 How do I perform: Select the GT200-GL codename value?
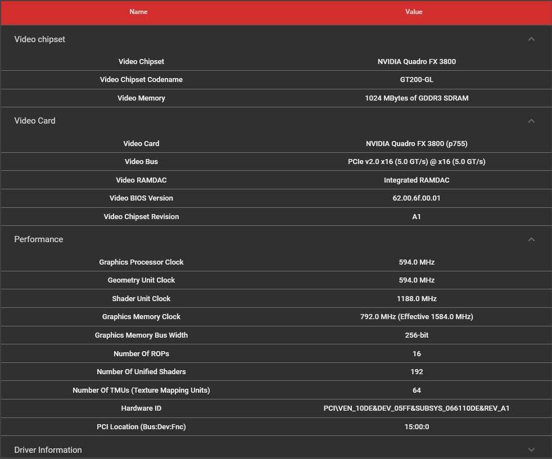(x=417, y=79)
